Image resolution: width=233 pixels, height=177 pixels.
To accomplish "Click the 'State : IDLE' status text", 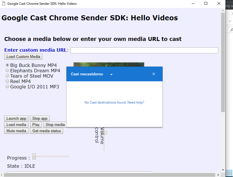I will point(21,166).
